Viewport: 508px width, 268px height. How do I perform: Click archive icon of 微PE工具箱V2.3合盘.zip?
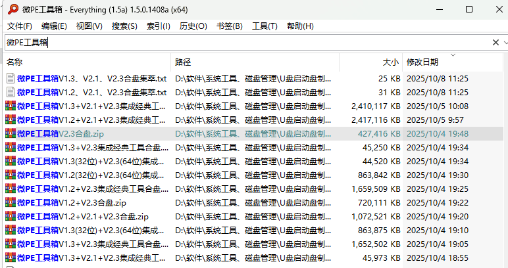pyautogui.click(x=10, y=133)
